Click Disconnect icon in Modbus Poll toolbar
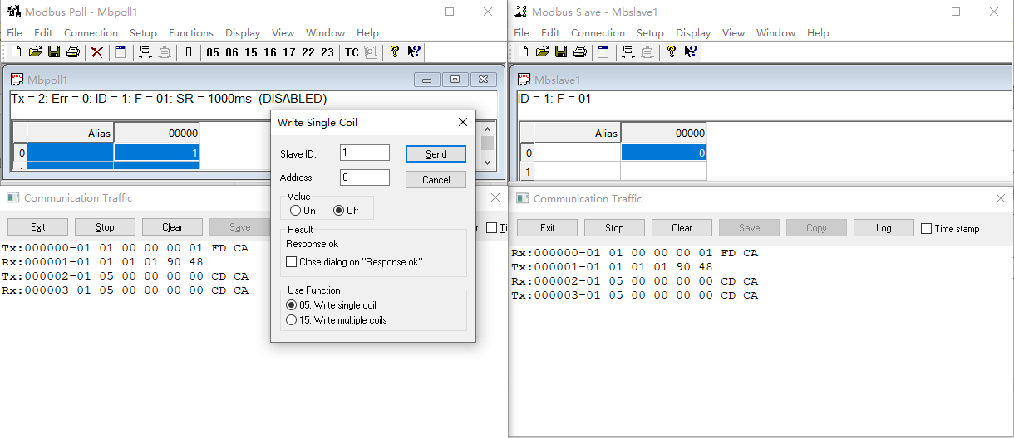The image size is (1014, 438). pyautogui.click(x=165, y=52)
